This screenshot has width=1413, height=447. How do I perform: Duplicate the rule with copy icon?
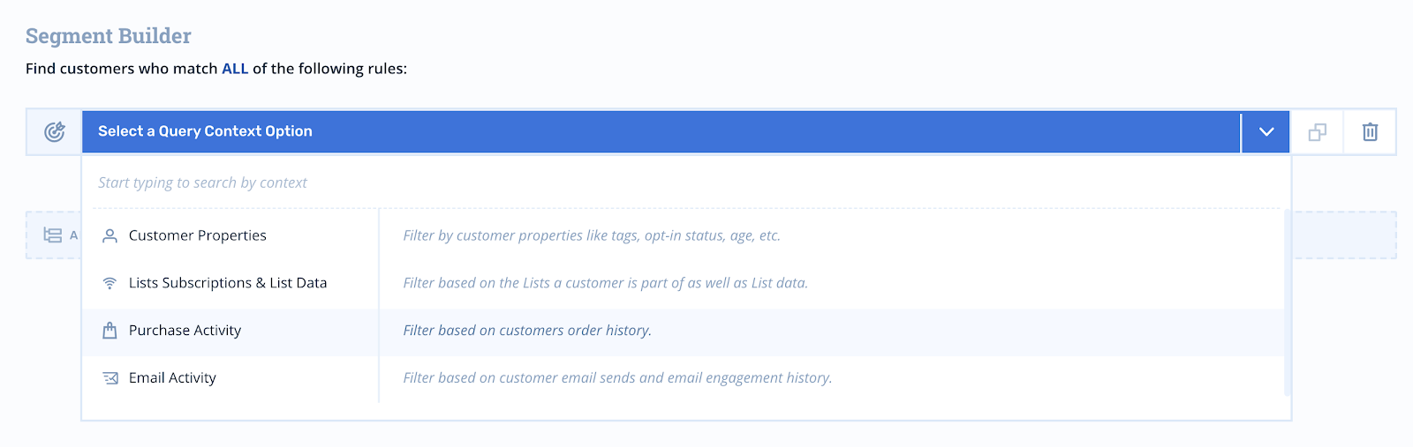coord(1317,132)
